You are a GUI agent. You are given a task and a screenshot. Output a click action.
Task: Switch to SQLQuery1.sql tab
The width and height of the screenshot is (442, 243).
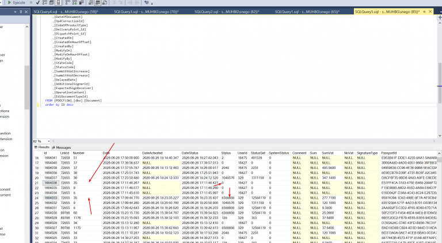point(307,11)
